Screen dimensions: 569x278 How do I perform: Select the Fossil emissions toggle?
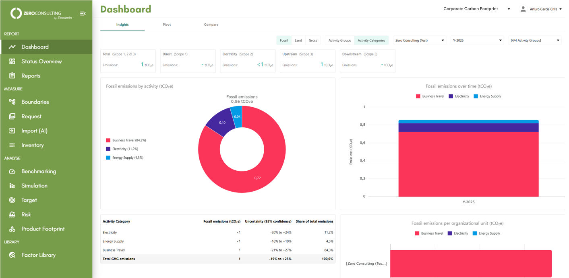point(284,40)
